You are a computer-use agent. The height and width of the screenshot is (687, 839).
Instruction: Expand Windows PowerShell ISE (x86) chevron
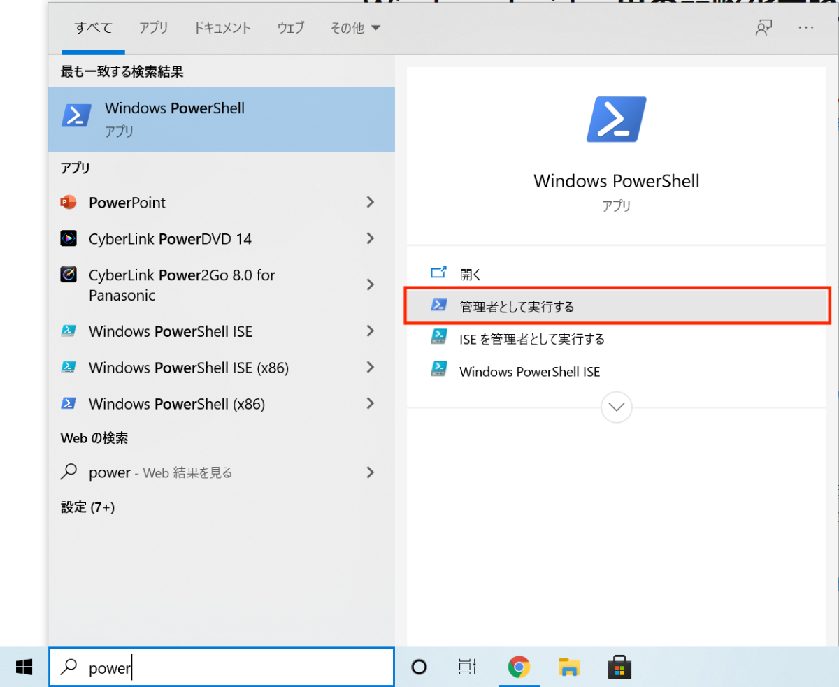coord(371,368)
